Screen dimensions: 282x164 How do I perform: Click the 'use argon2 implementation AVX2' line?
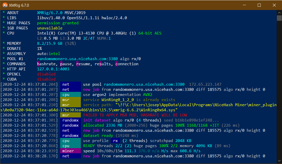[x=118, y=95]
